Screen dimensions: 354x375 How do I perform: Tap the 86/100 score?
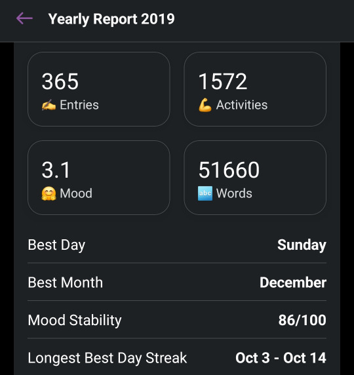[x=302, y=320]
